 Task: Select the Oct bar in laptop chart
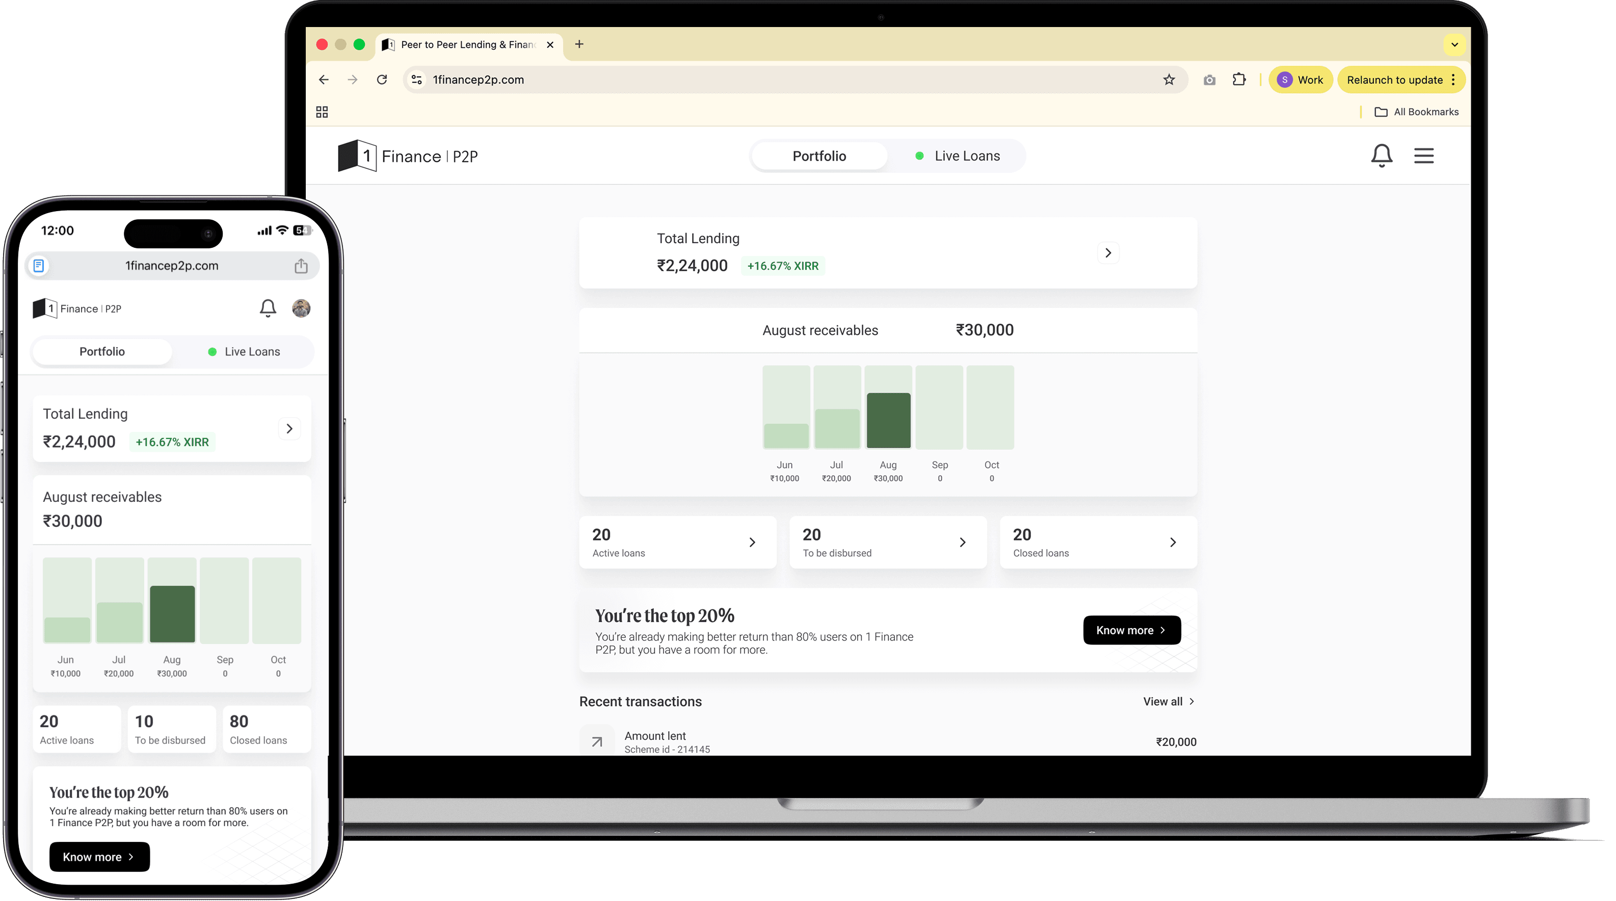(990, 407)
